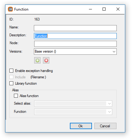Dismiss dialog with Cancel button
The image size is (134, 140).
click(x=105, y=126)
